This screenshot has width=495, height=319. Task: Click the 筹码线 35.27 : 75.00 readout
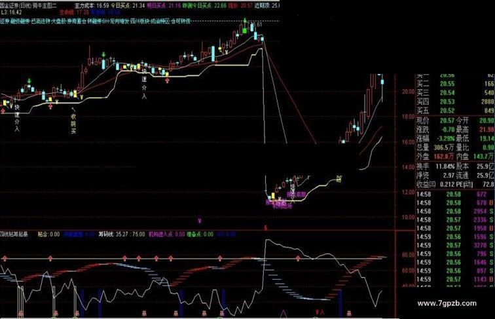[122, 235]
